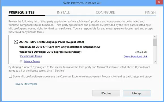
Task: Click the Web Platform Installer 4.0 title
Action: [82, 3]
